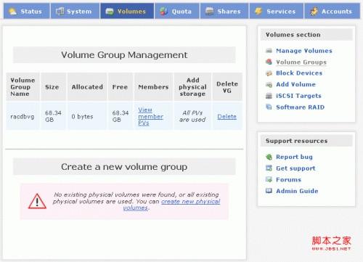Open the System tab
Screen dimensions: 363x262
(x=75, y=11)
